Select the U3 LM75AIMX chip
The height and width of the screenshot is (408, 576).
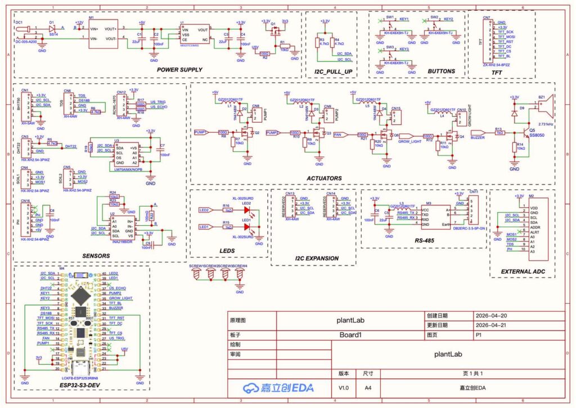point(126,154)
